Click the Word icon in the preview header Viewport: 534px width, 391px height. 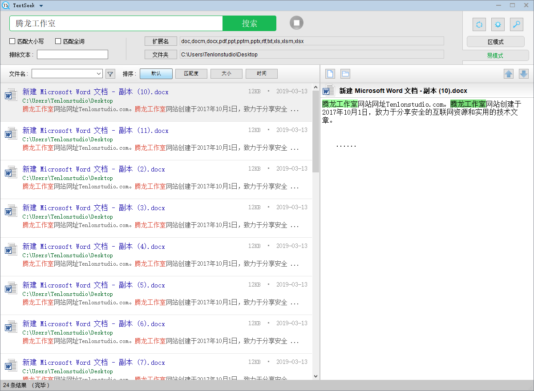coord(329,91)
